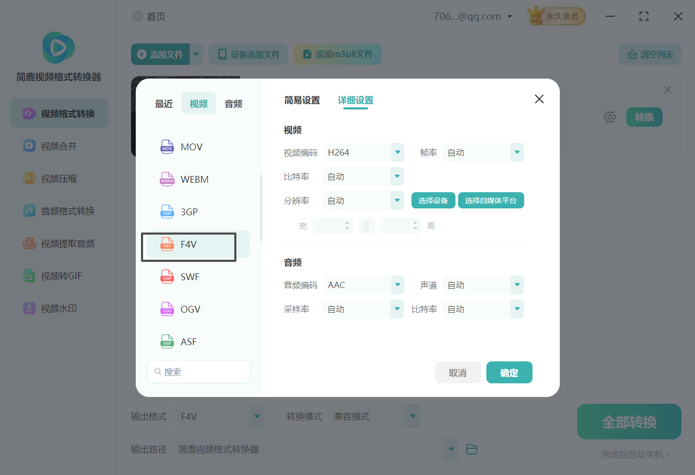Viewport: 695px width, 475px height.
Task: Switch to the 简易设置 tab
Action: 302,100
